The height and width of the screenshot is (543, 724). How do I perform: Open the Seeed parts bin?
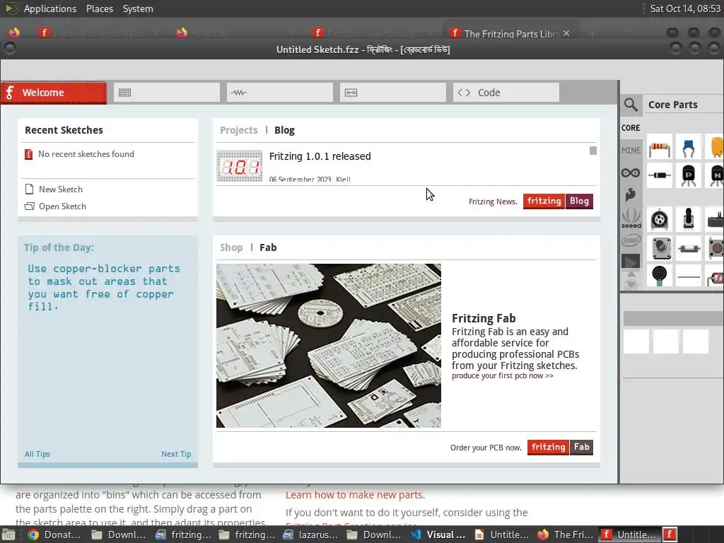tap(631, 218)
